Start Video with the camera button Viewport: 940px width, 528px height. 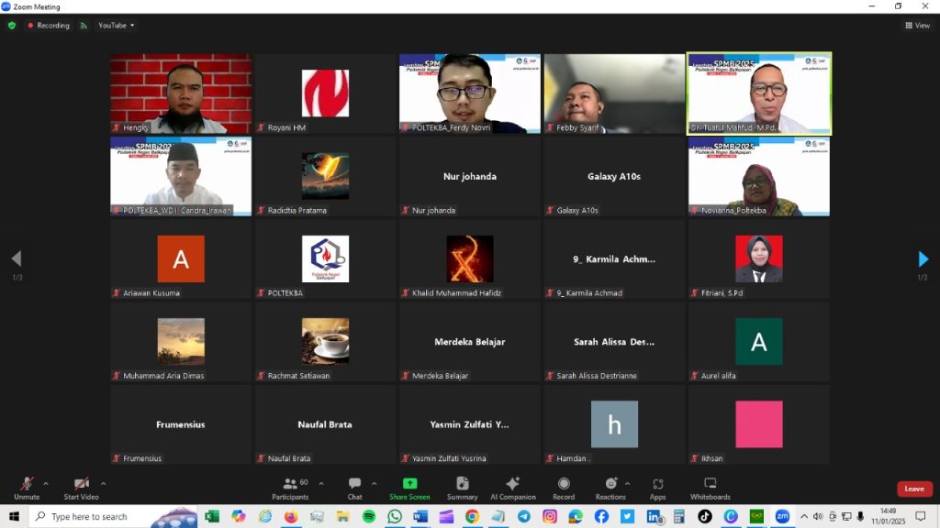(x=81, y=488)
